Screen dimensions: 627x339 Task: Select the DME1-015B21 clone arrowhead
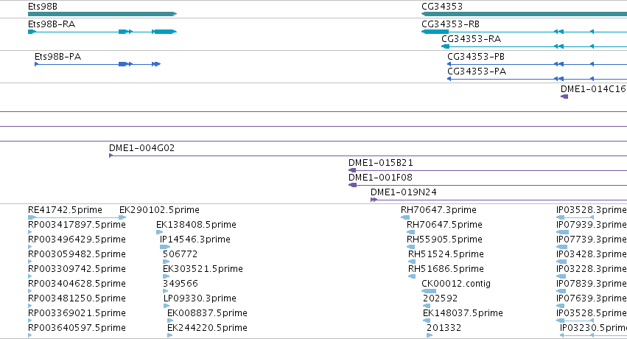click(352, 170)
